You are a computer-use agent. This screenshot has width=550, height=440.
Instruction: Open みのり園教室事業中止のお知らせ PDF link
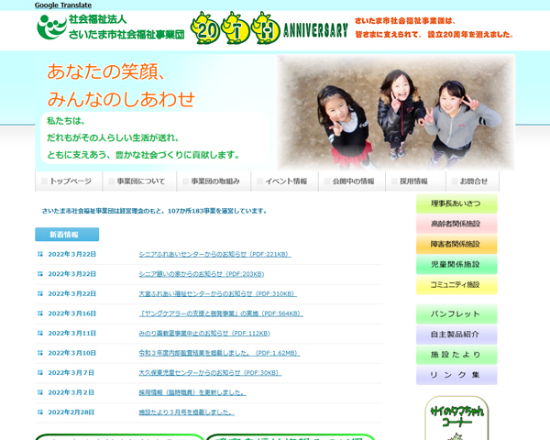[x=204, y=334]
